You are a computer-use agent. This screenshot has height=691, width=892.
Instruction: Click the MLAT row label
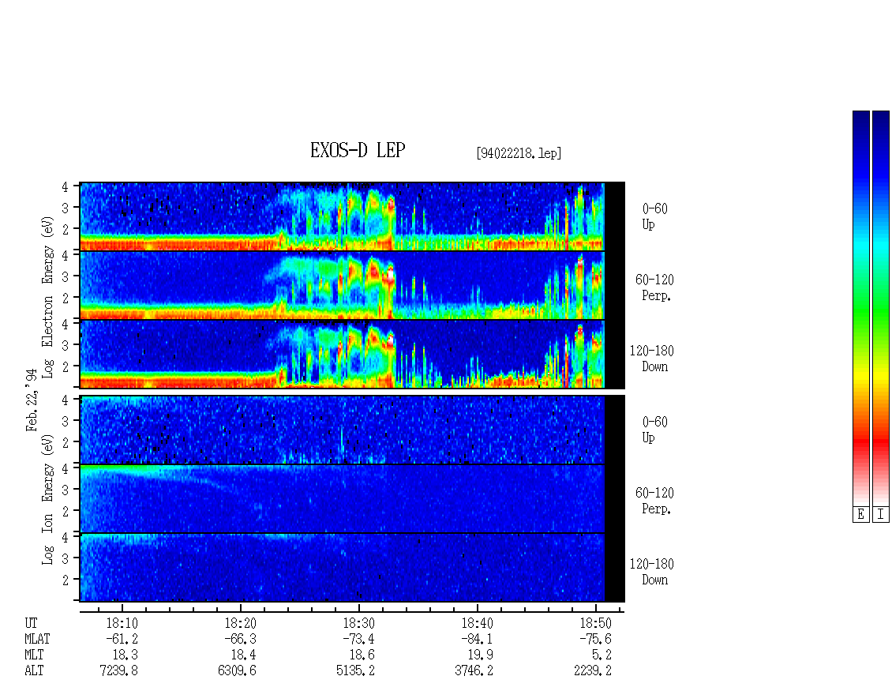37,639
